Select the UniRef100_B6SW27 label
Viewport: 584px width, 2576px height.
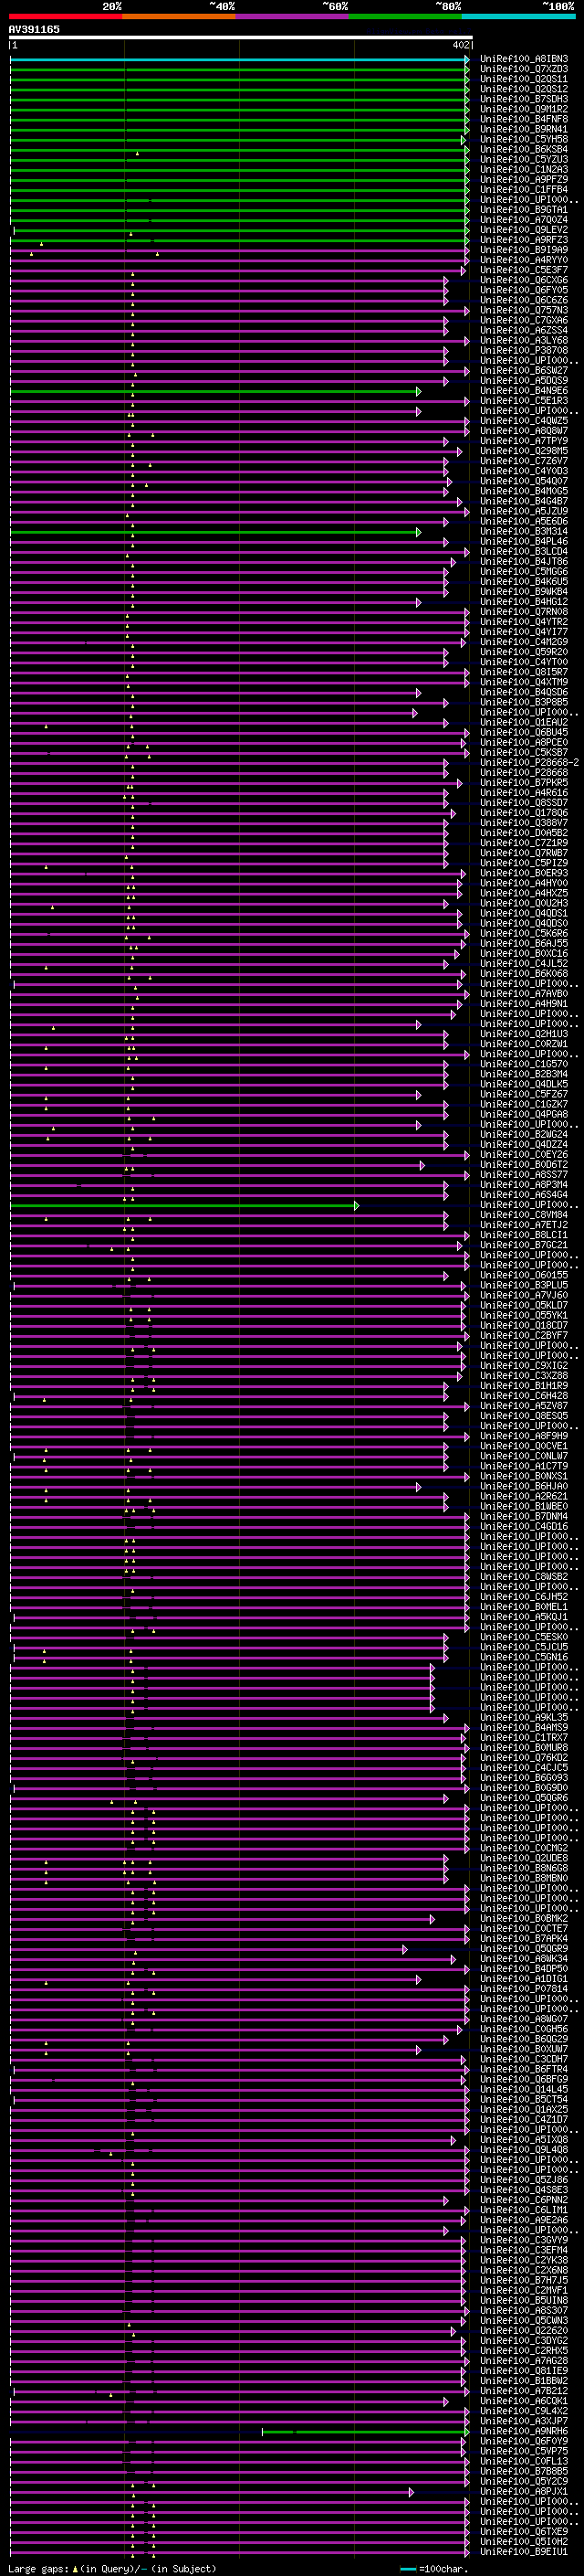524,371
